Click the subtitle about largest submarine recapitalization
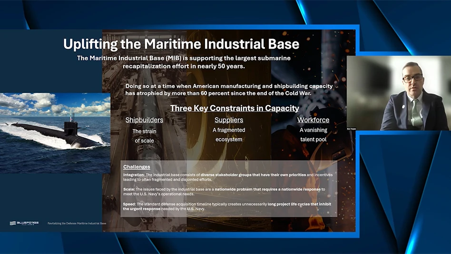 point(184,62)
